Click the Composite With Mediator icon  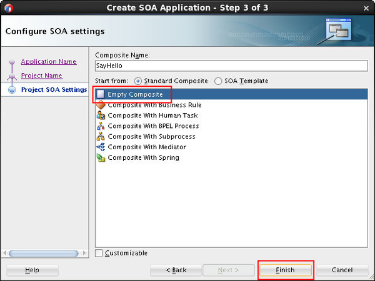tap(101, 147)
